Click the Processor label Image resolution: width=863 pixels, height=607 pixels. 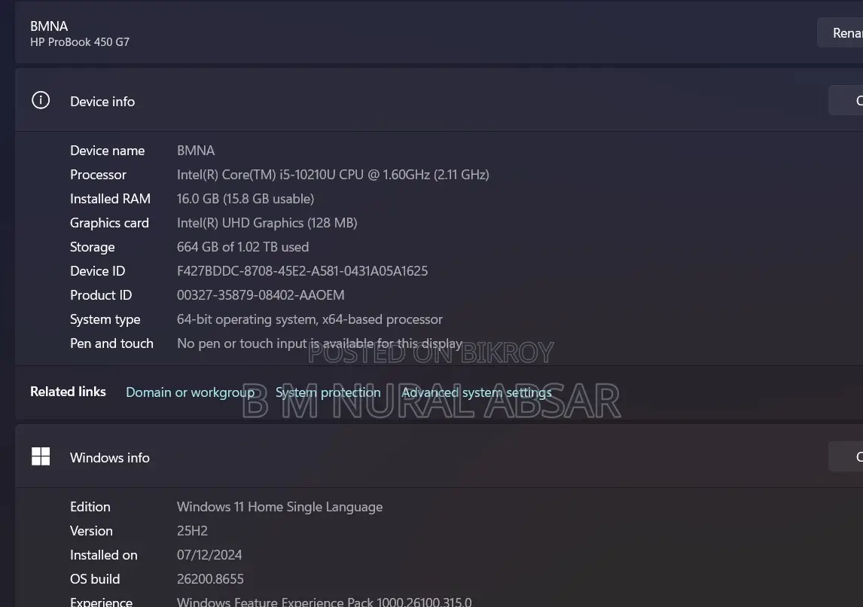point(98,175)
